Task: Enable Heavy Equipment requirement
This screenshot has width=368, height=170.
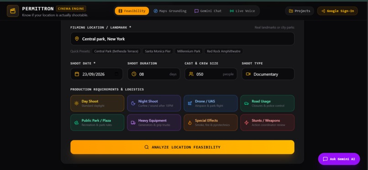Action: [x=154, y=122]
